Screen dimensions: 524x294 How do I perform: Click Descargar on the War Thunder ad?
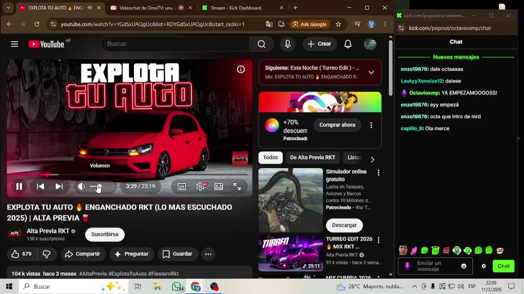[x=344, y=225]
